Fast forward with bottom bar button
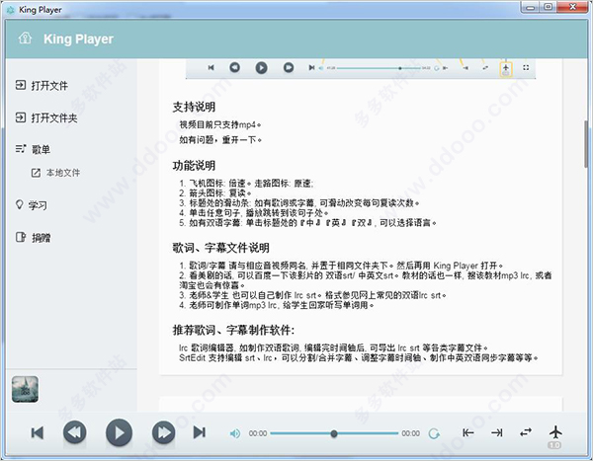 [163, 432]
